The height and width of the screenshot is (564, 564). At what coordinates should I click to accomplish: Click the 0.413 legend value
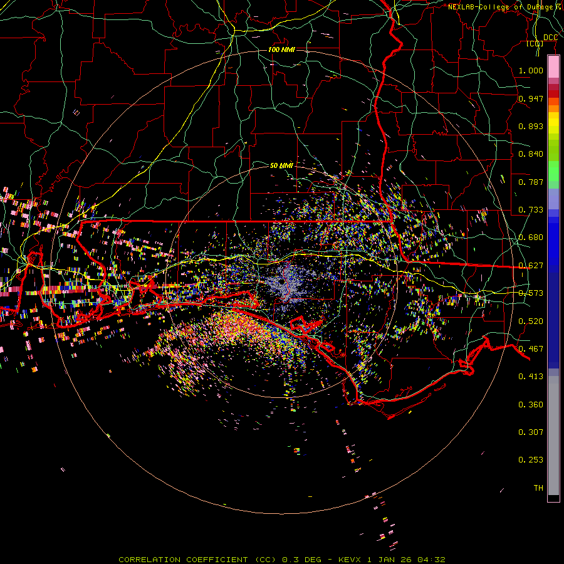[x=531, y=377]
